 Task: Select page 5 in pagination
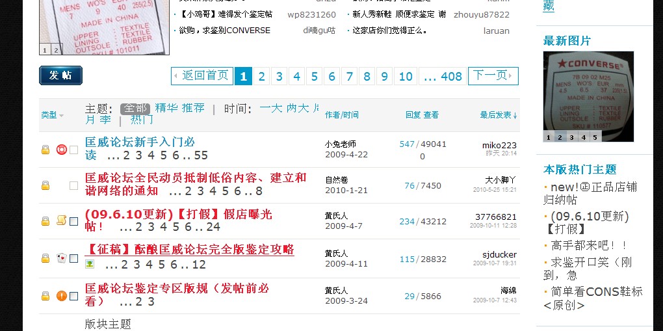point(314,76)
